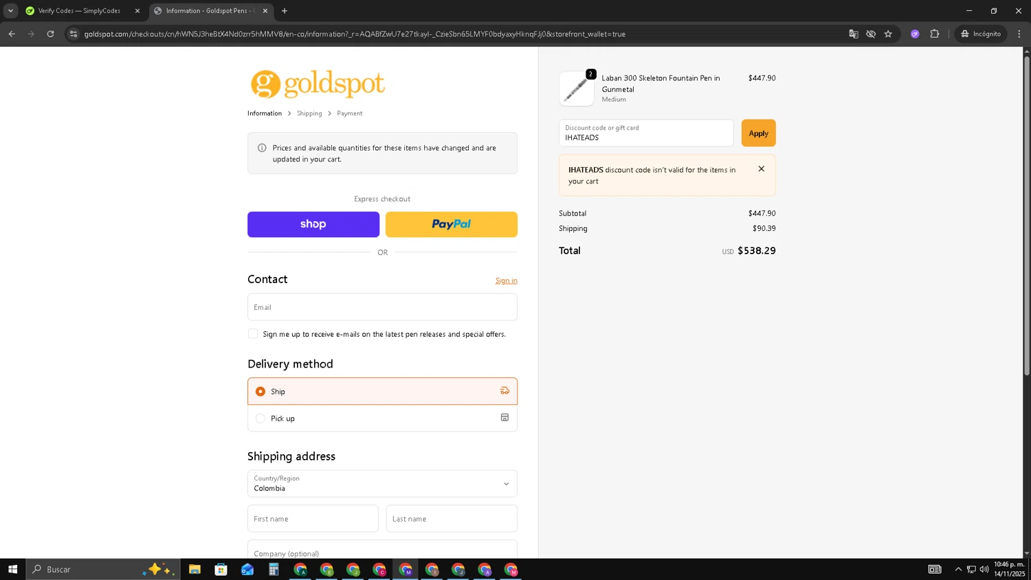Viewport: 1031px width, 580px height.
Task: Switch to the Information Goldspot Pens tab
Action: point(210,11)
